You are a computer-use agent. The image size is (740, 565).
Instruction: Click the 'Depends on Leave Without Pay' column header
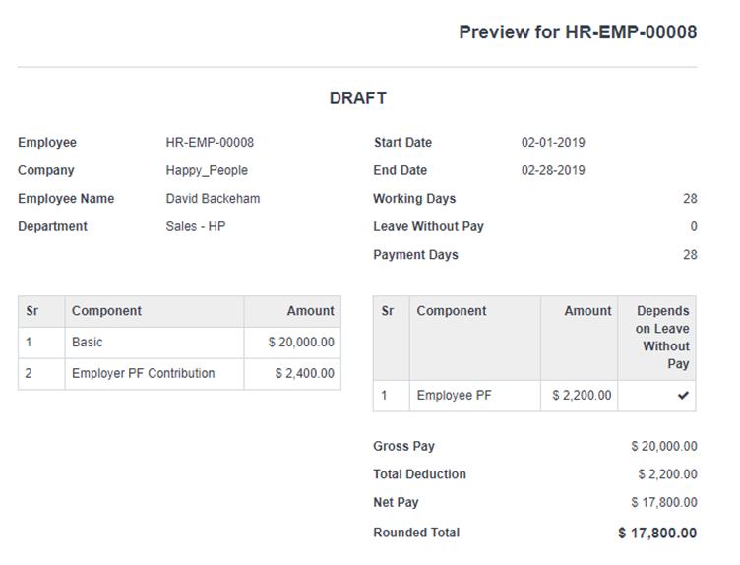pyautogui.click(x=662, y=338)
